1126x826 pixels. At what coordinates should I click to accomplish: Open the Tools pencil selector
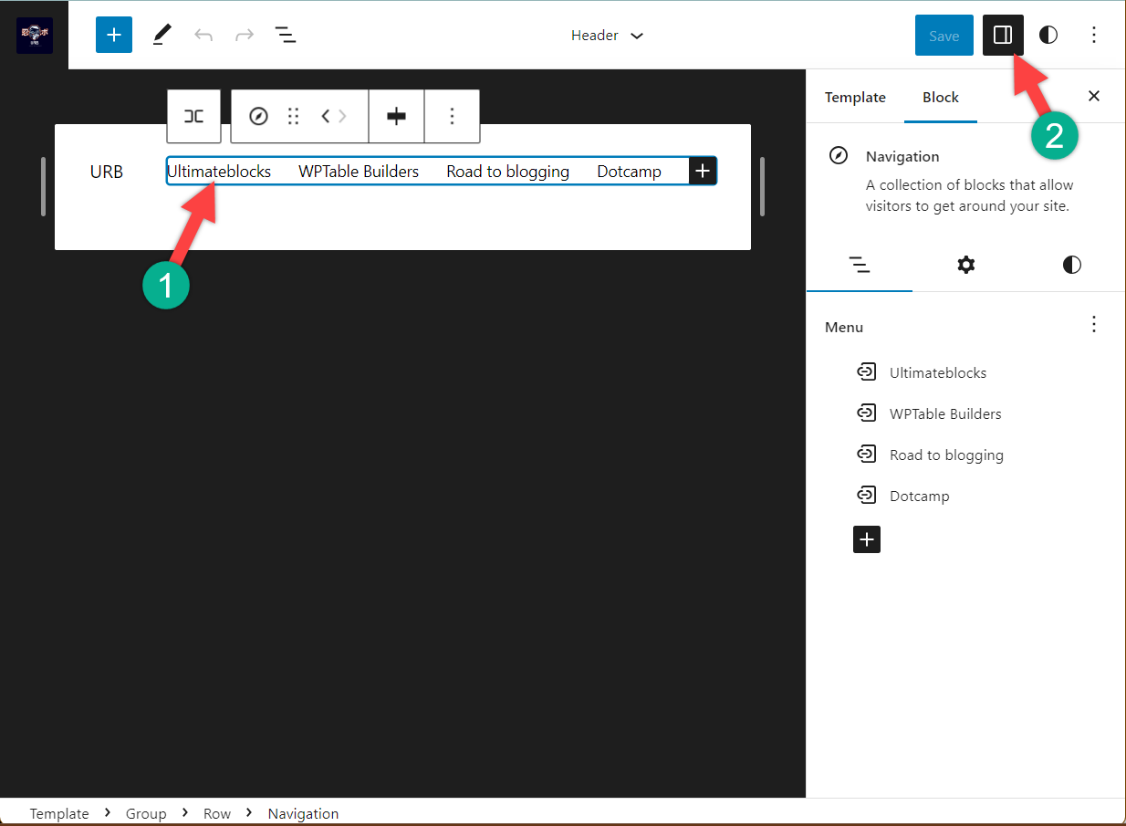(x=162, y=36)
